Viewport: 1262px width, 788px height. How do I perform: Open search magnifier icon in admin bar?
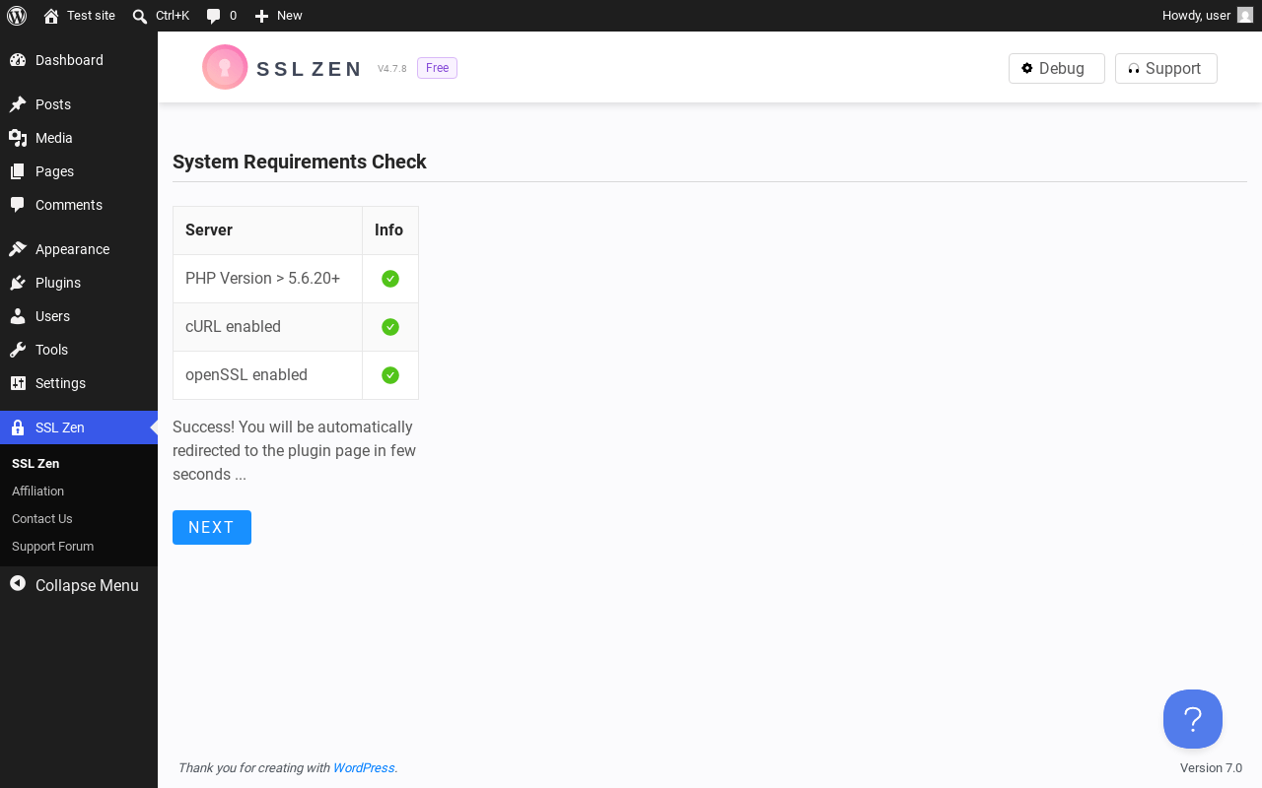[140, 16]
